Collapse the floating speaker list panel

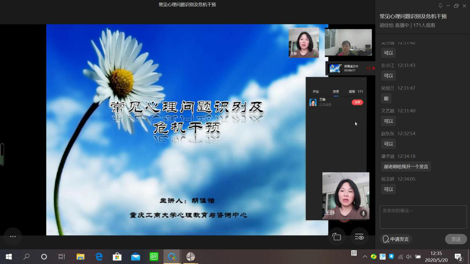(x=363, y=80)
